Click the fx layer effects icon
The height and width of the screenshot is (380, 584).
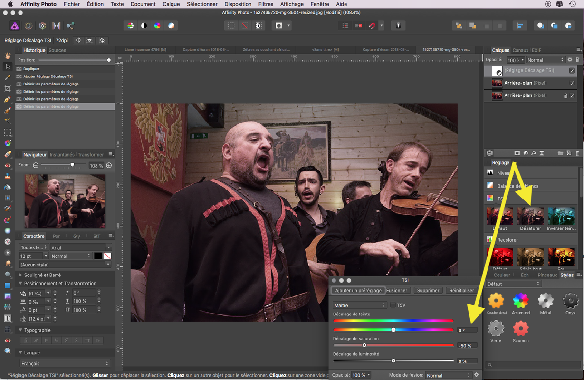tap(534, 153)
